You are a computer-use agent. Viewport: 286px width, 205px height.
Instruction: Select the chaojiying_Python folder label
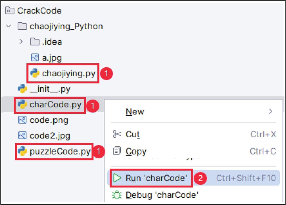point(66,26)
